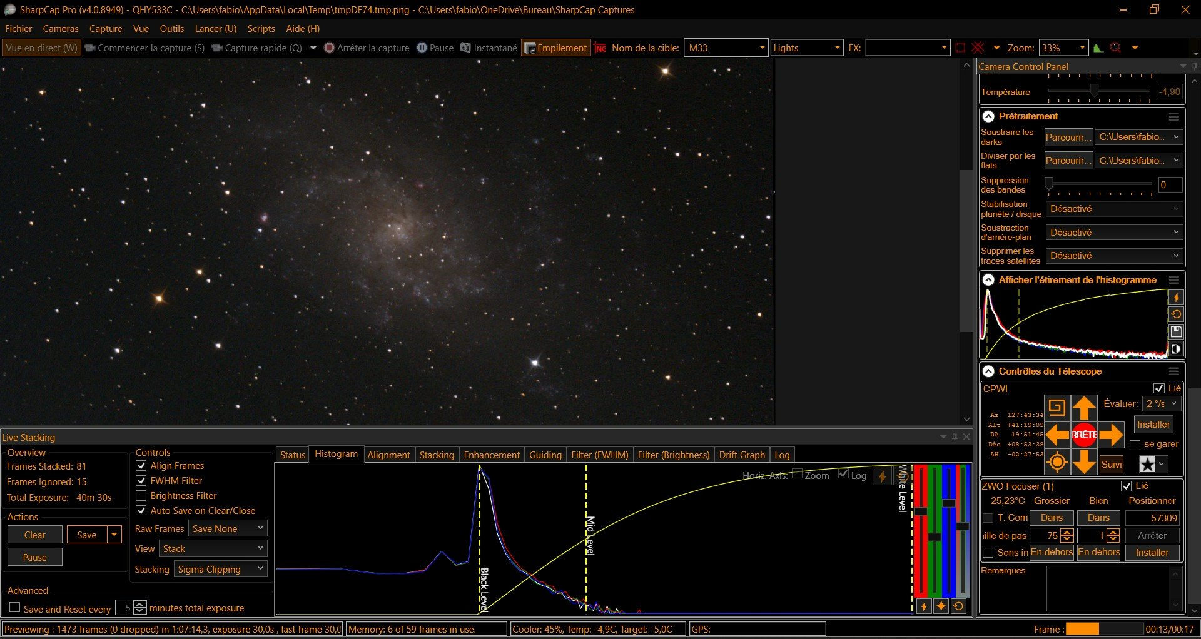The image size is (1201, 639).
Task: Auto-stretch the display histogram with the lightning icon
Action: 1176,298
